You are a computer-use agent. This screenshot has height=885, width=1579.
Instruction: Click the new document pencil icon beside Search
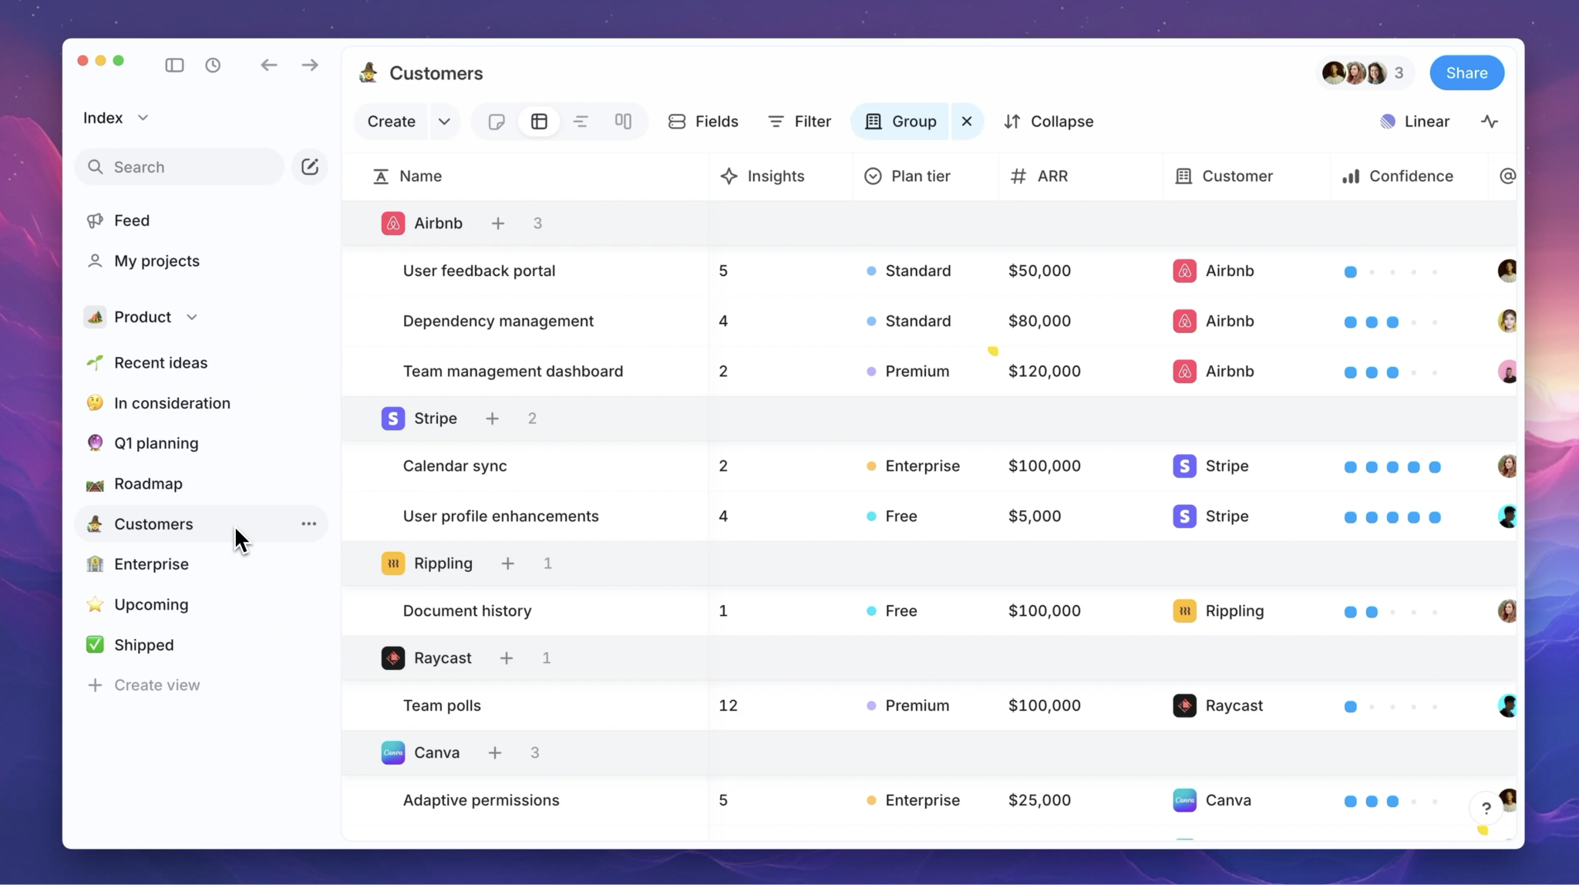pyautogui.click(x=309, y=167)
